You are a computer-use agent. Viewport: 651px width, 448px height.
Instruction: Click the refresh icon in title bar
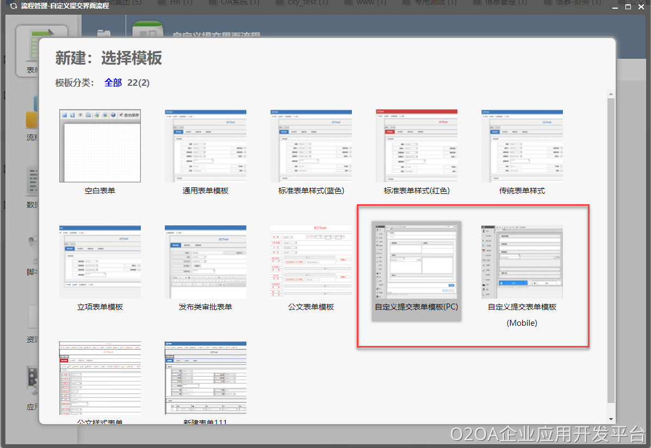click(13, 6)
